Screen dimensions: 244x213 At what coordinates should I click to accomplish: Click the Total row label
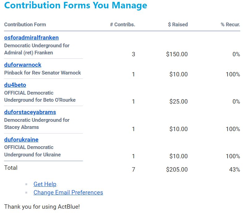11,168
